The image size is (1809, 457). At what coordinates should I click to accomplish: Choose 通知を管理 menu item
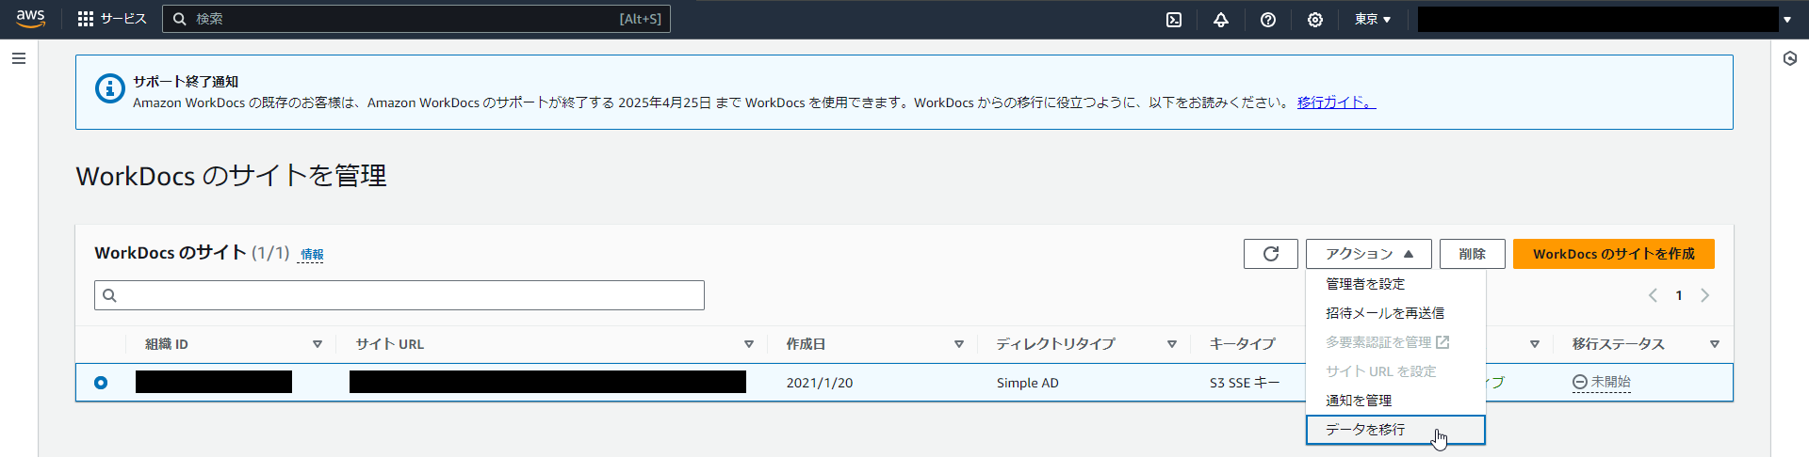[x=1395, y=401]
